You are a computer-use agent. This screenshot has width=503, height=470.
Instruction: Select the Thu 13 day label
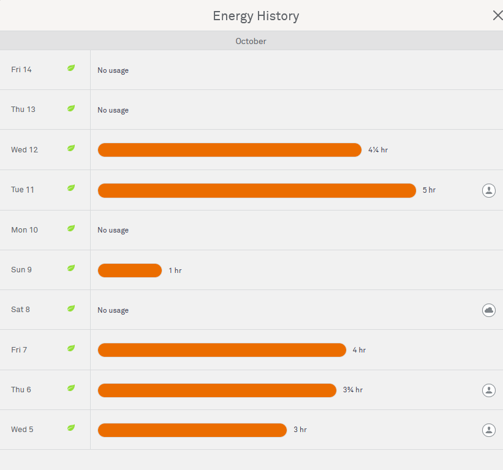[23, 110]
